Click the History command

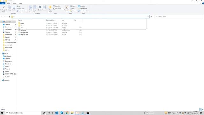pos(73,11)
